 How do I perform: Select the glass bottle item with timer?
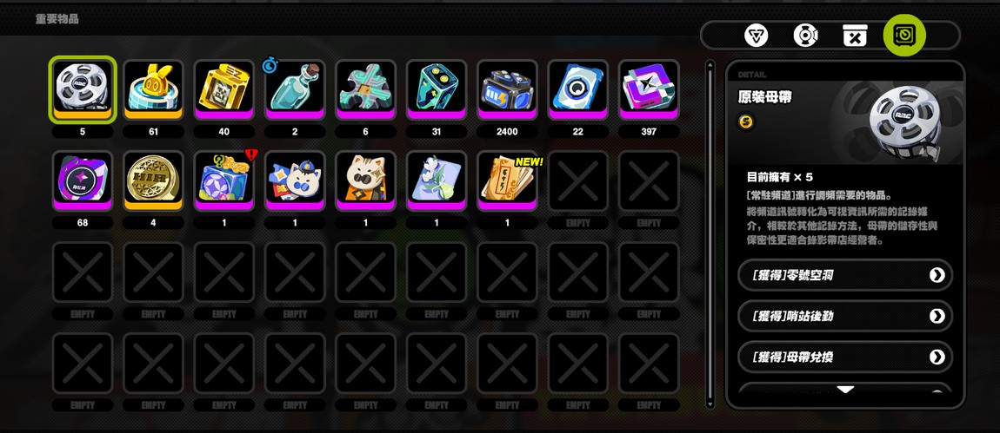pos(295,89)
